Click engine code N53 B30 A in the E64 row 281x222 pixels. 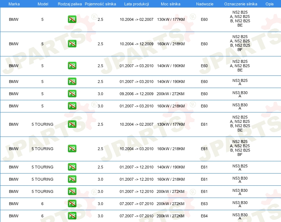[x=240, y=217]
